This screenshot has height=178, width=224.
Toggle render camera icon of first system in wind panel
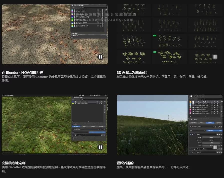(x=218, y=102)
